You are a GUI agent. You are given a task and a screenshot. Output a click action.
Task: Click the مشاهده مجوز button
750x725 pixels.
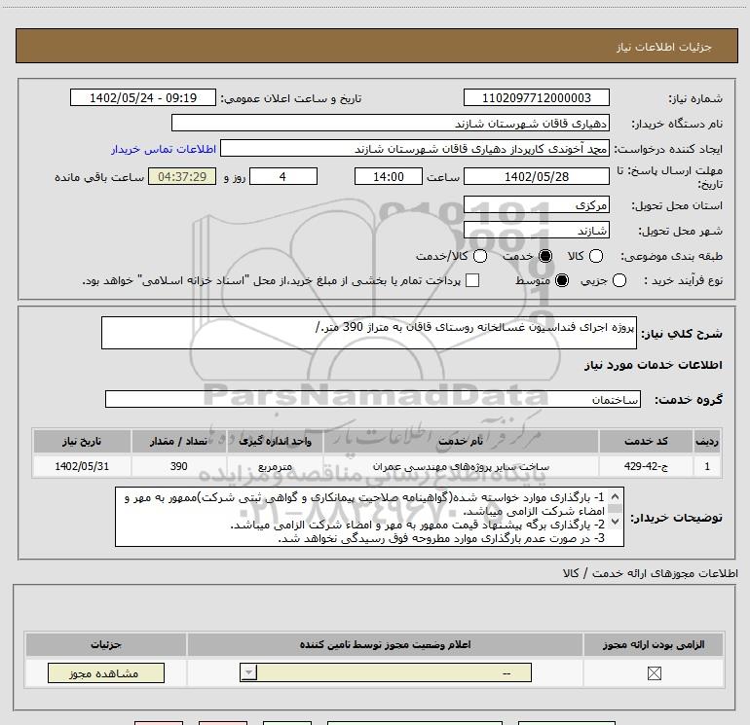pos(106,672)
